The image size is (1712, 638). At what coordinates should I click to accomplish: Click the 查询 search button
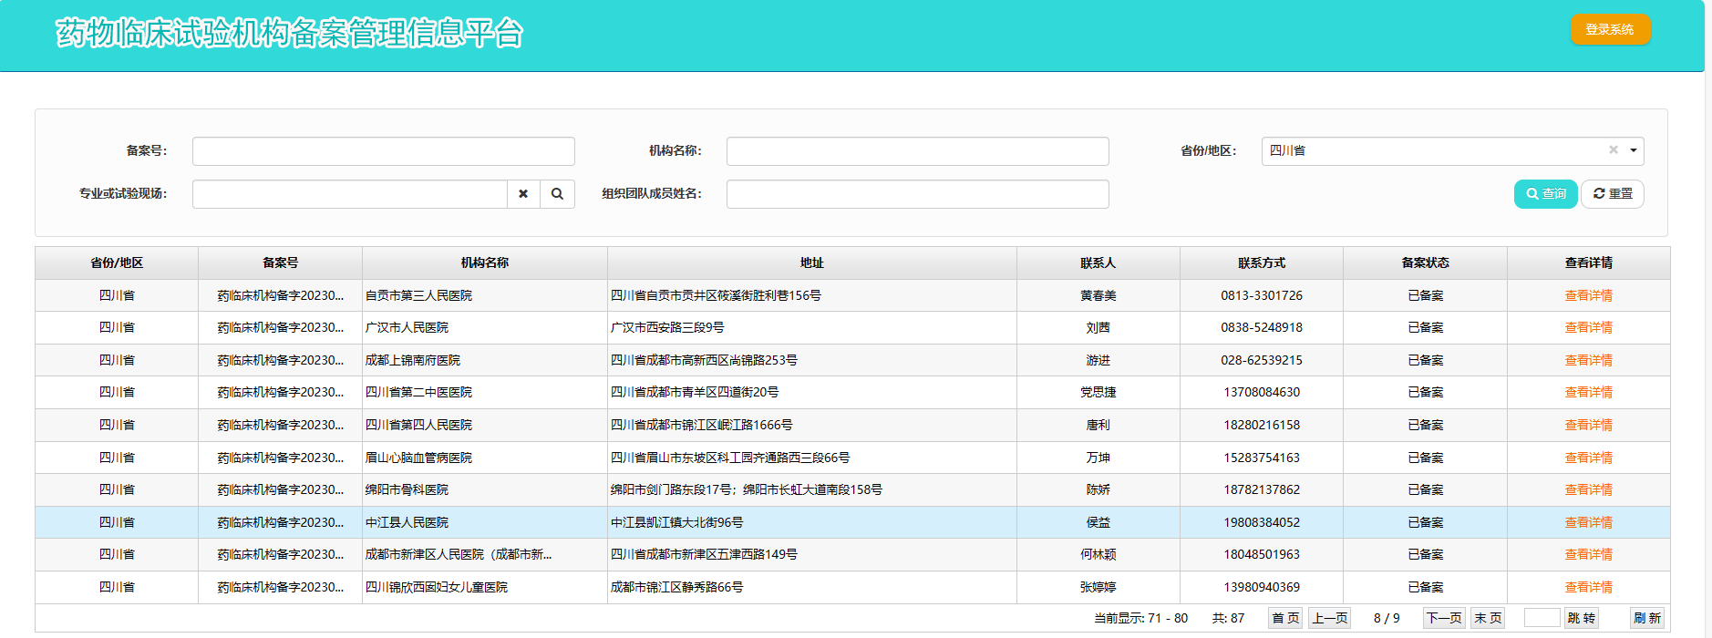tap(1545, 194)
